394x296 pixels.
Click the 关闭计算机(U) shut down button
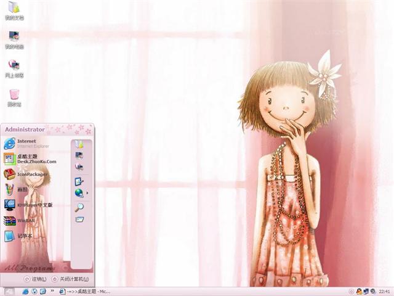(70, 279)
